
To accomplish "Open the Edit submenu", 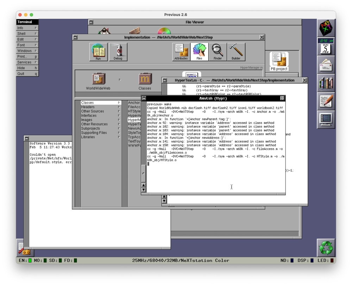I will 27,40.
